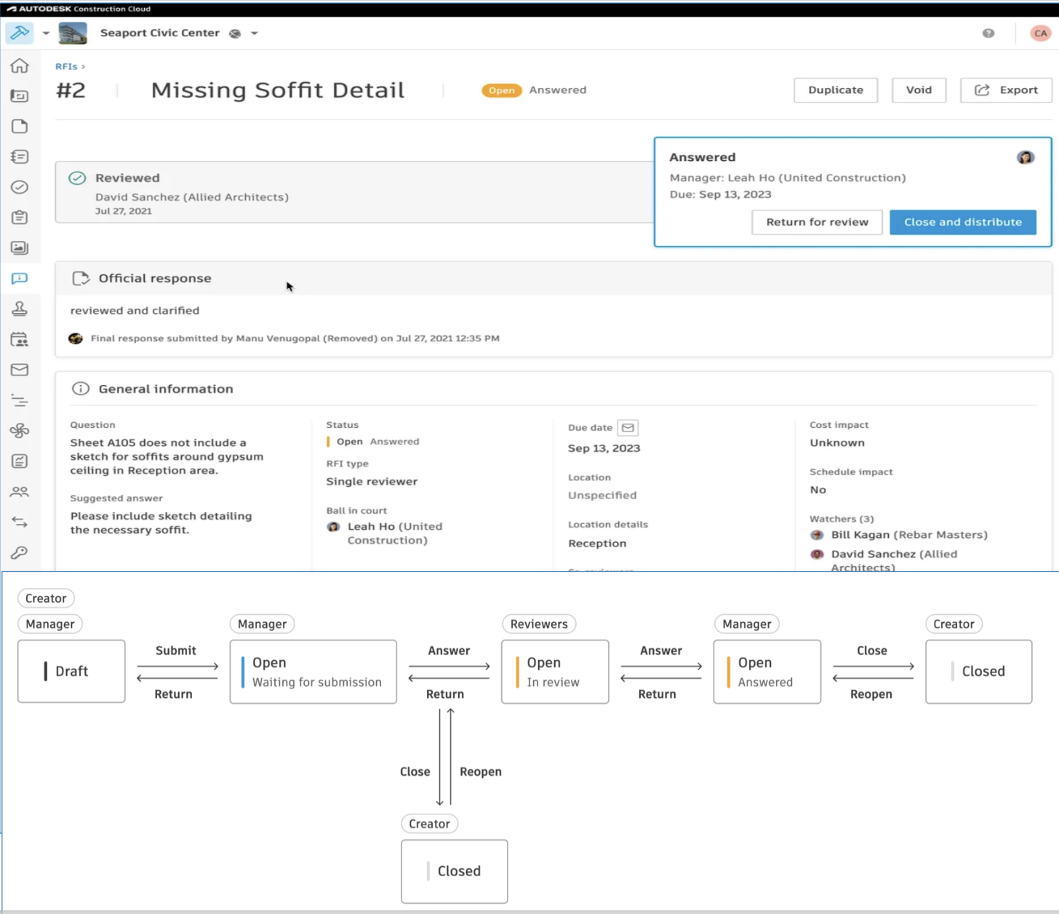1059x914 pixels.
Task: Open the Home panel in the sidebar
Action: [20, 65]
